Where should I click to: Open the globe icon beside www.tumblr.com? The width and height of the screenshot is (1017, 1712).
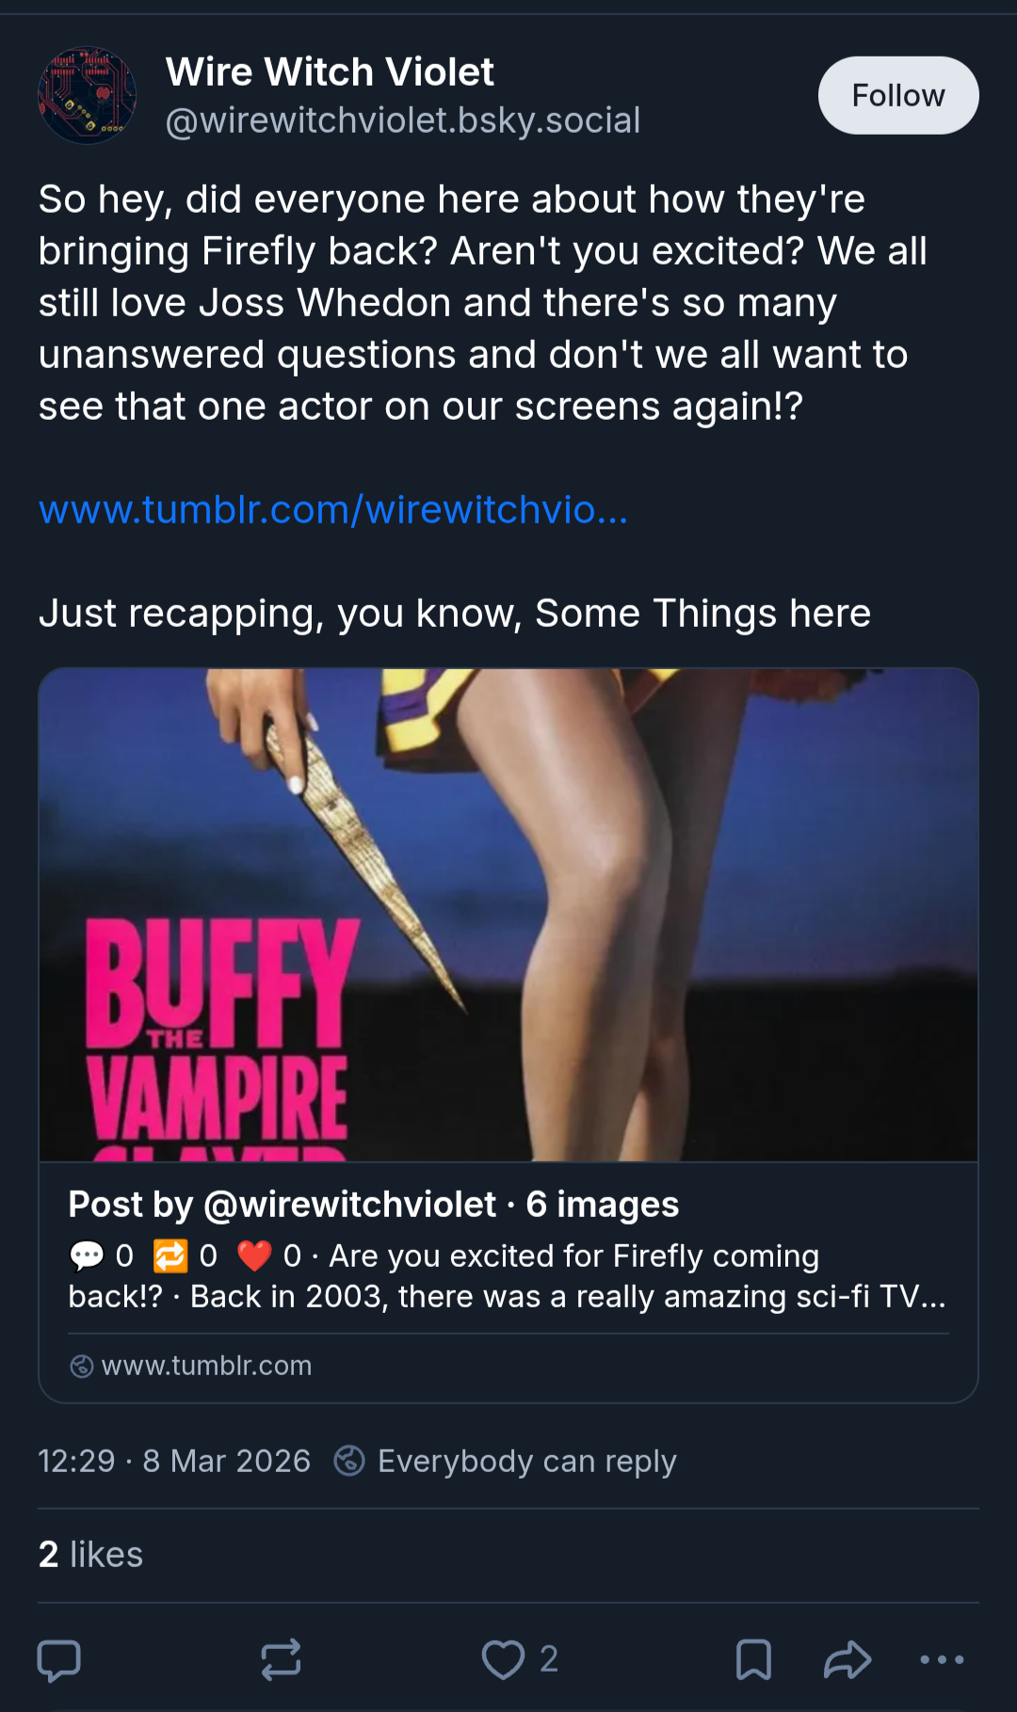(x=82, y=1366)
